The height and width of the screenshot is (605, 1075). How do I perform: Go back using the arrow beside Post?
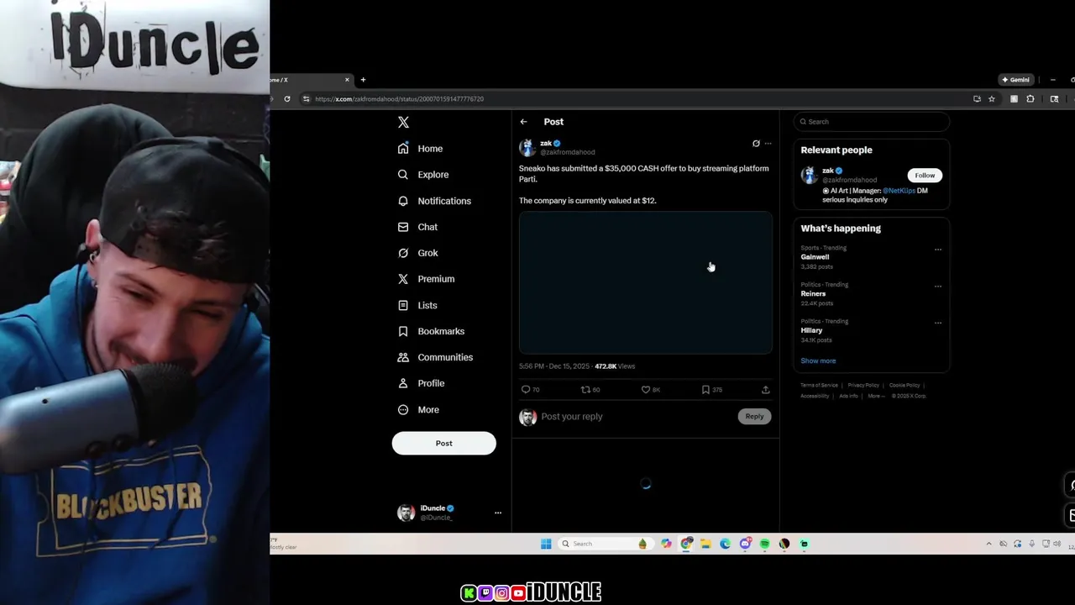(523, 122)
